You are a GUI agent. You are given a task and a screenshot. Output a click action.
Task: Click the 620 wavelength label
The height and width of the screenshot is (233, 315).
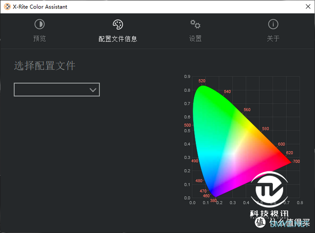point(290,153)
